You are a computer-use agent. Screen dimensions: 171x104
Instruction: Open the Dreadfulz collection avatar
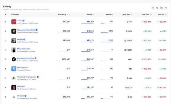[14, 87]
